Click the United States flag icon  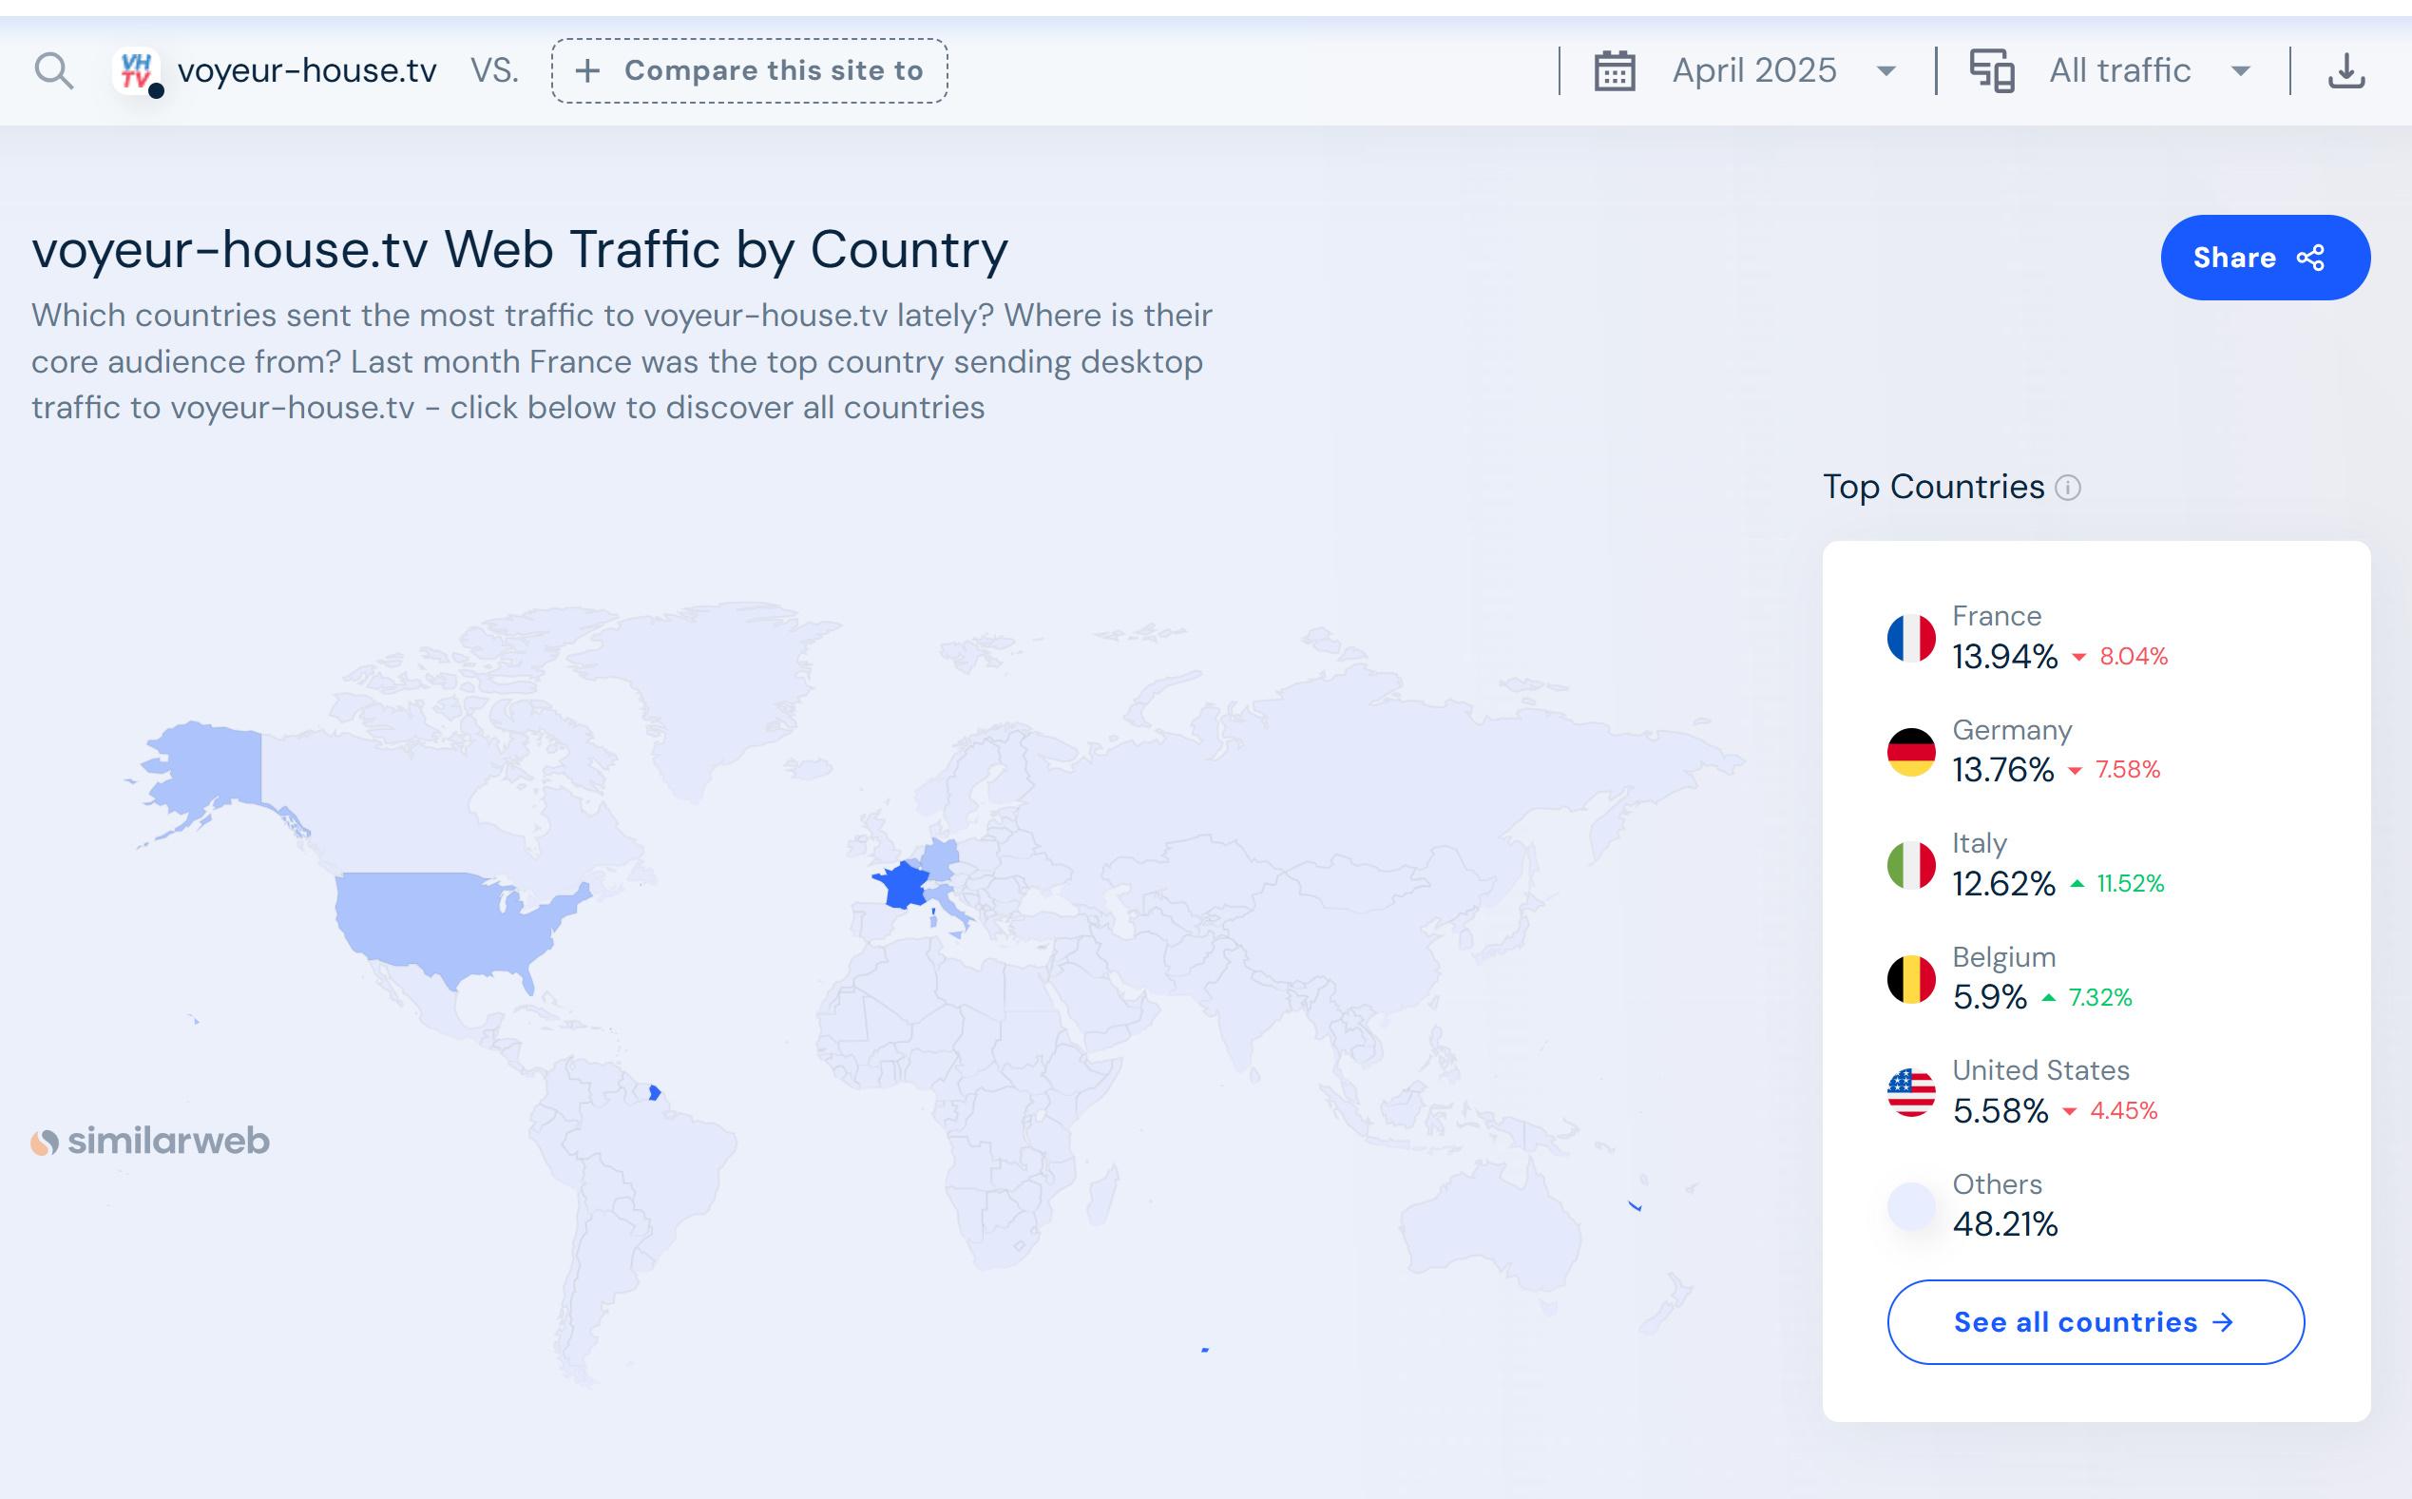click(1910, 1092)
